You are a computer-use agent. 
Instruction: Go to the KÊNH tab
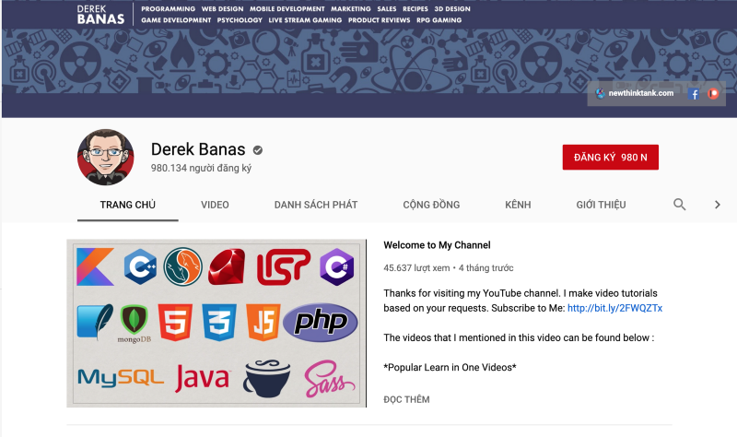518,205
